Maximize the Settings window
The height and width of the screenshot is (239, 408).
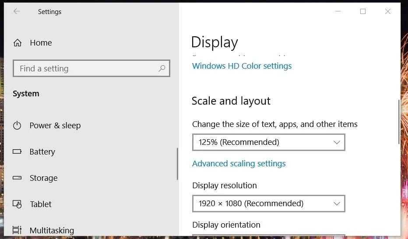362,11
